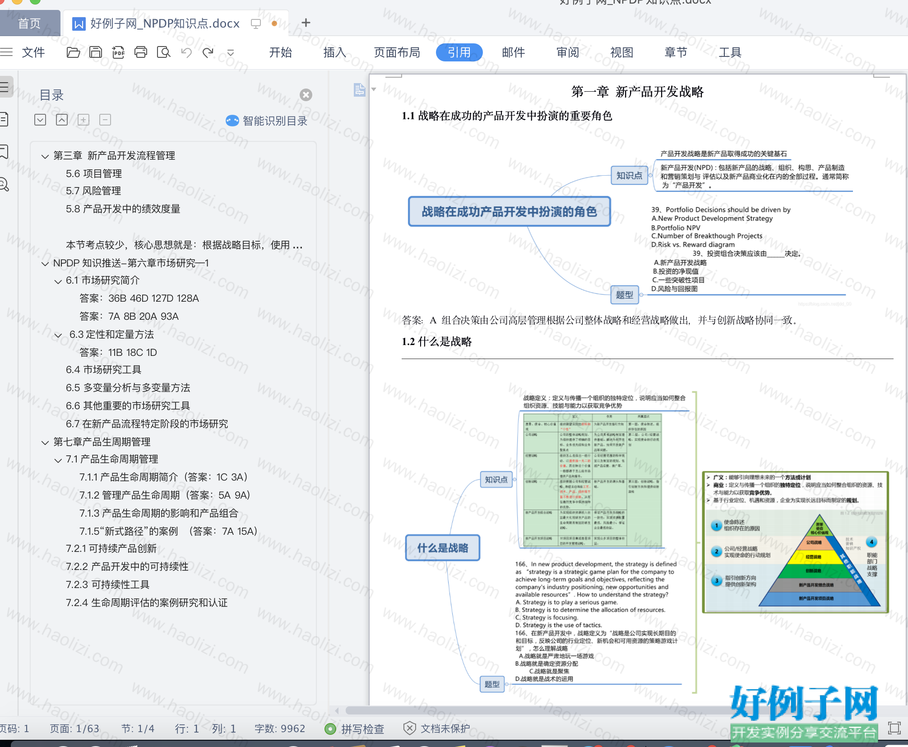Open quick access toolbar dropdown arrow
The width and height of the screenshot is (908, 747).
[231, 53]
